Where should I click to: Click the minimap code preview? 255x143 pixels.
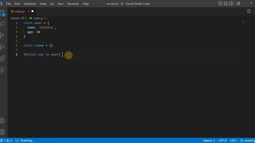coord(243,21)
